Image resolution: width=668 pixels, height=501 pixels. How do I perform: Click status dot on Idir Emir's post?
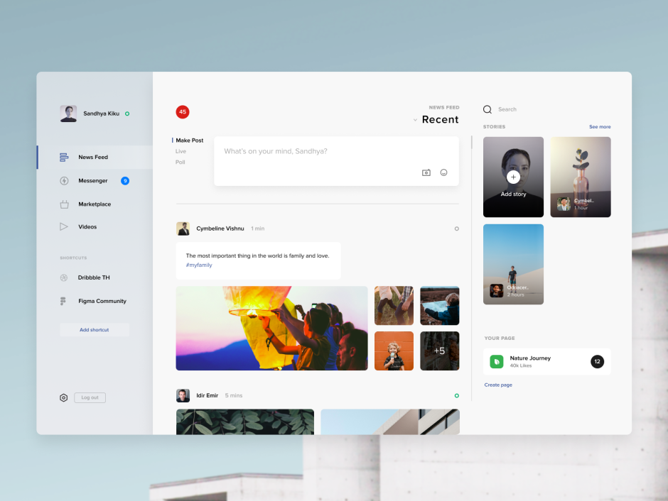tap(456, 395)
